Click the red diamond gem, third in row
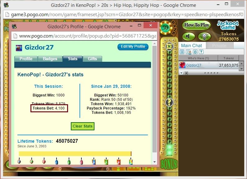 click(44, 161)
